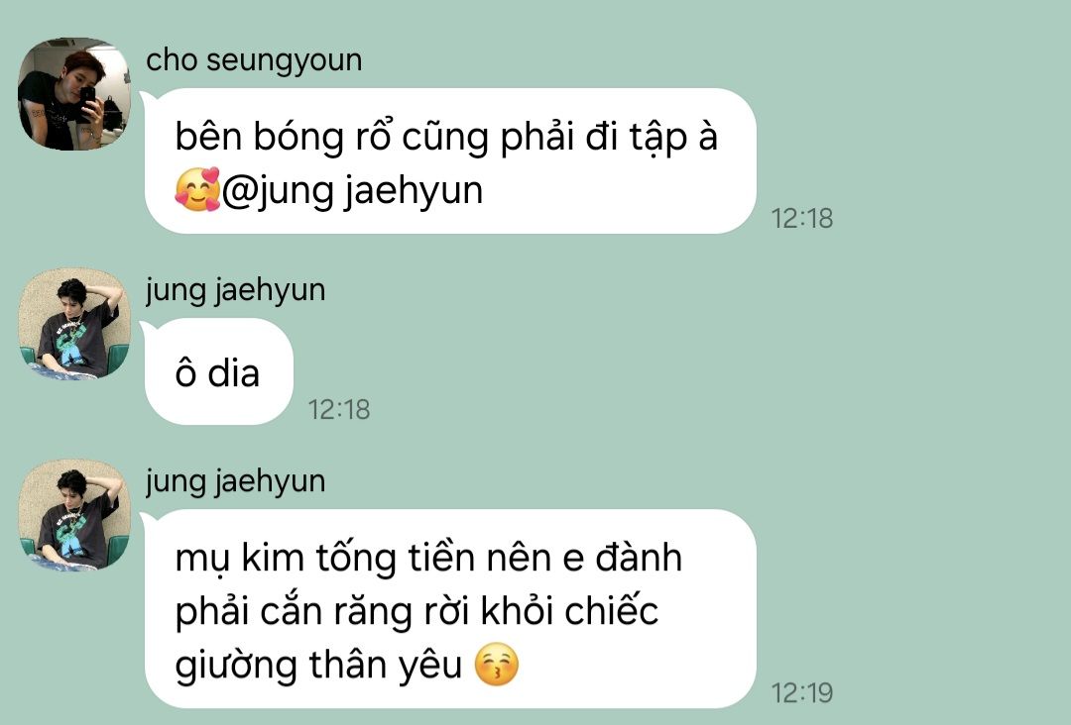Tap jung jaehyun's avatar beside 'ô dia' message

(74, 324)
